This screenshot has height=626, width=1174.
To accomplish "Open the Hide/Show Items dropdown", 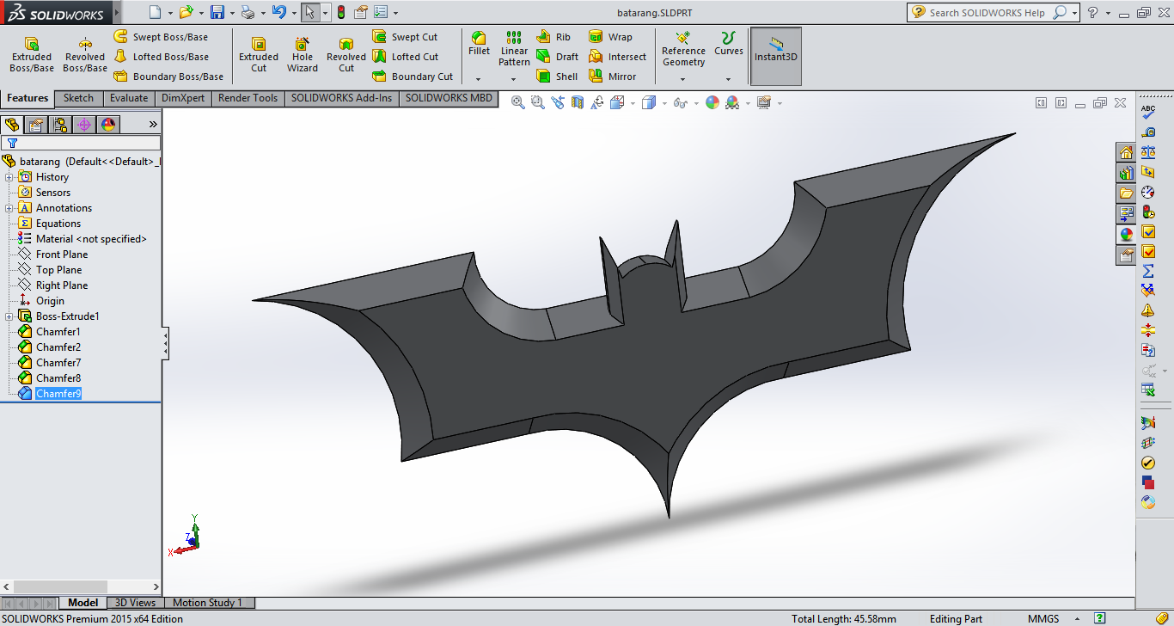I will [x=694, y=103].
